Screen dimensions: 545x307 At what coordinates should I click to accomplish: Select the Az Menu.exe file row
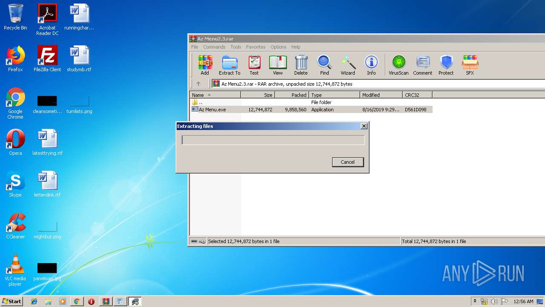point(311,110)
